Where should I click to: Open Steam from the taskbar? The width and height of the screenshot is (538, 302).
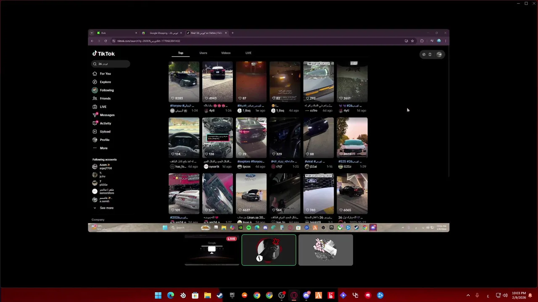click(x=220, y=295)
